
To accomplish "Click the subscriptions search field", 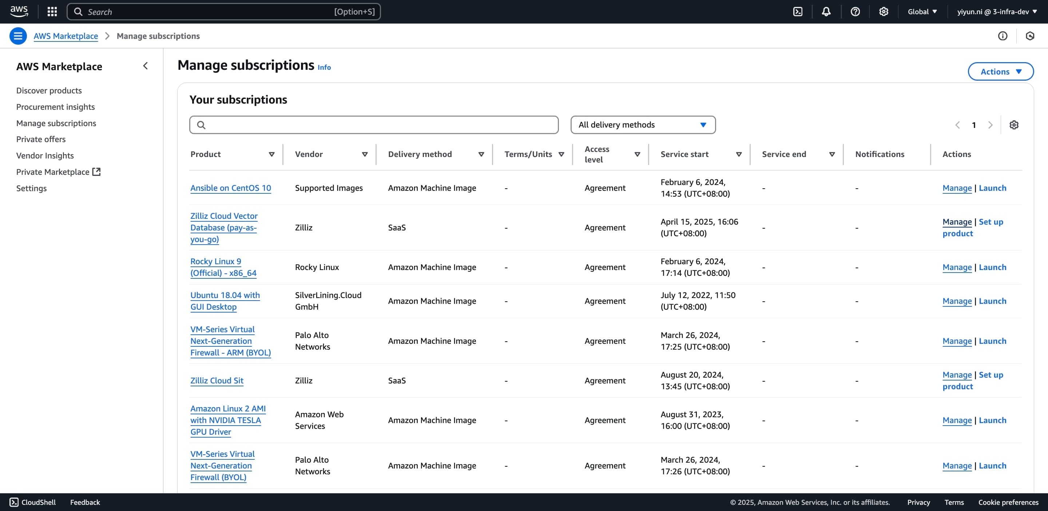I will (373, 125).
